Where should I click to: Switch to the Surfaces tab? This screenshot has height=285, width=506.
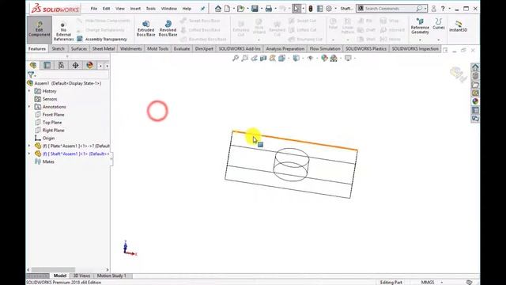click(x=79, y=49)
